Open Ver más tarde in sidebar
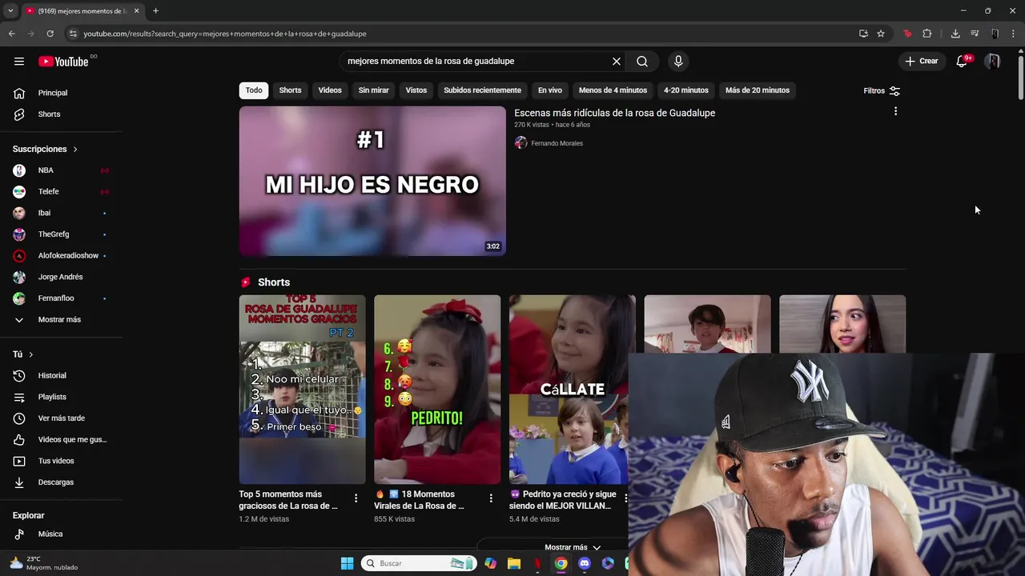 point(61,418)
